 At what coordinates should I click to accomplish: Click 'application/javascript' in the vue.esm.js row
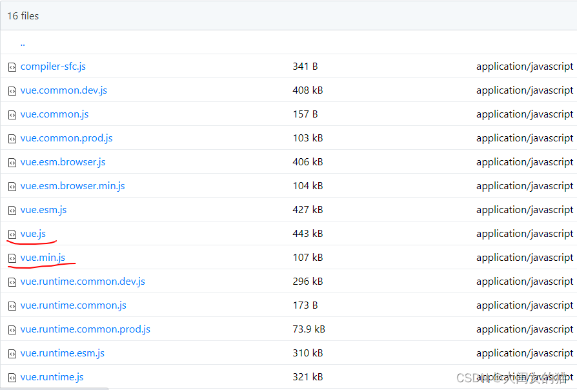[x=525, y=210]
